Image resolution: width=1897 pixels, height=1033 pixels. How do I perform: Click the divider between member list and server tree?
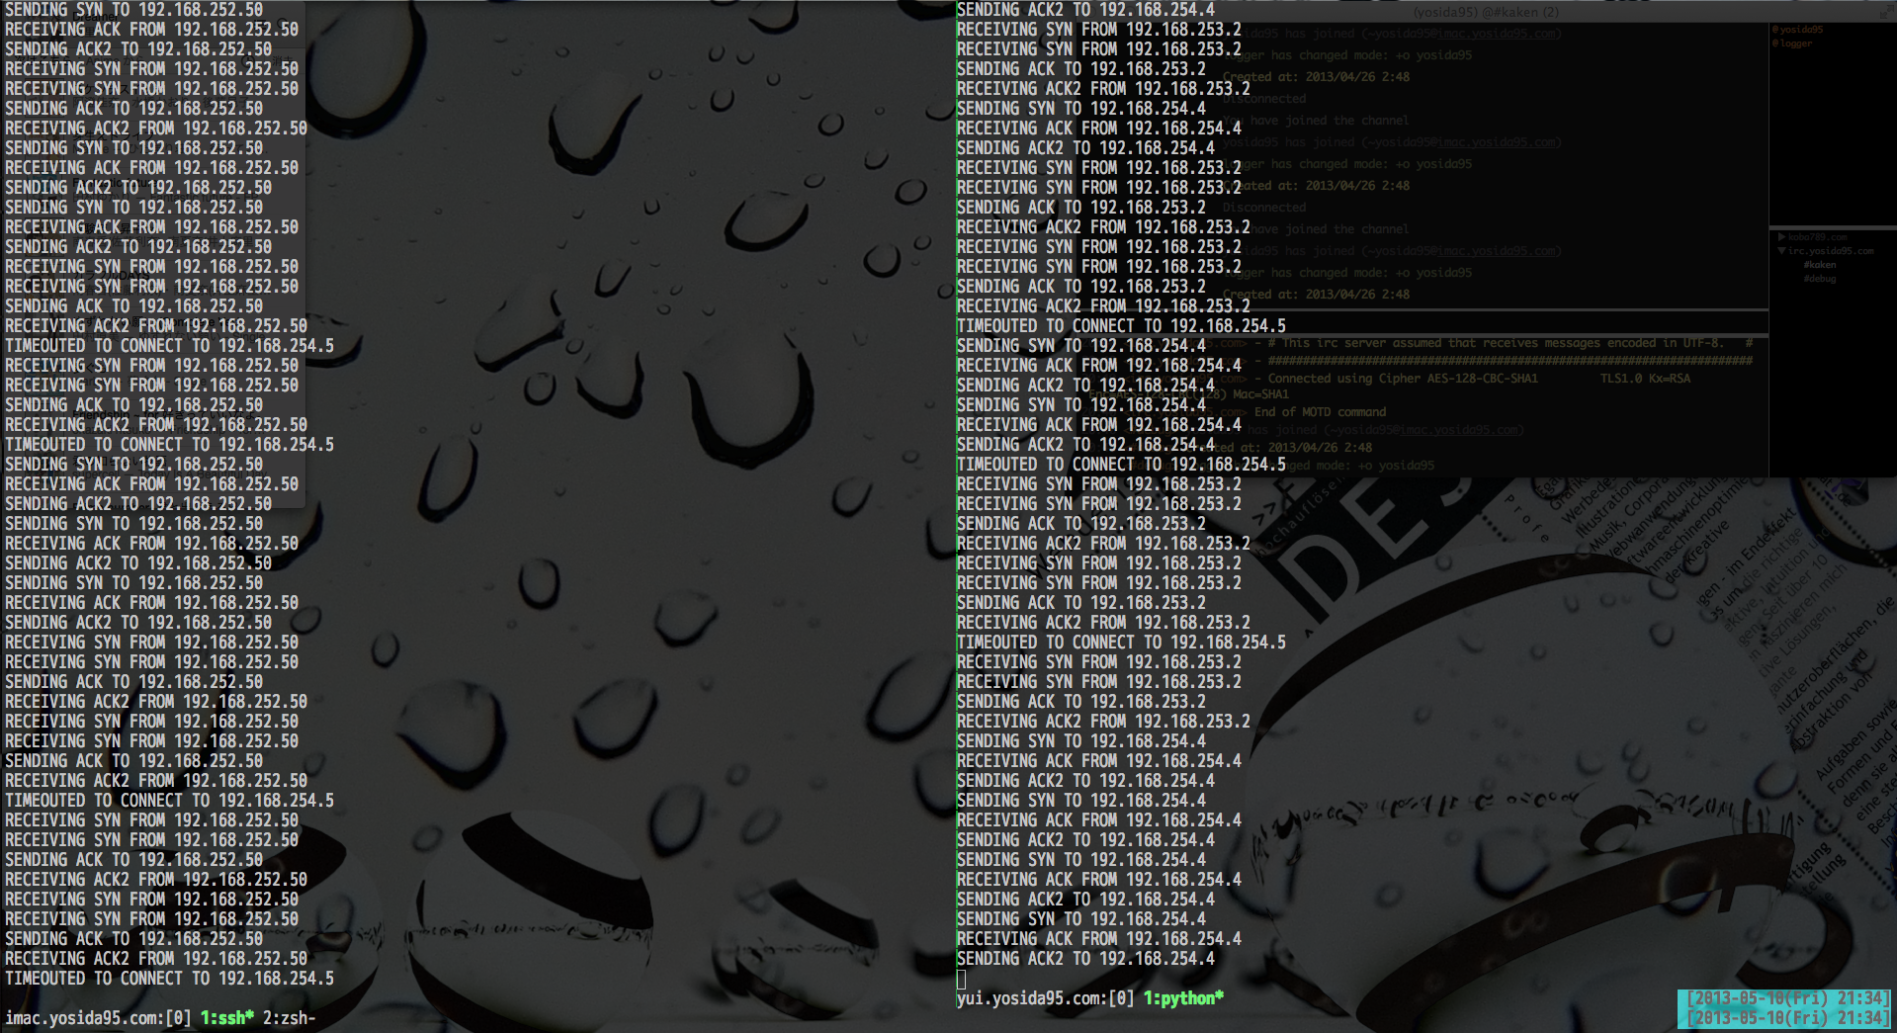(1832, 227)
